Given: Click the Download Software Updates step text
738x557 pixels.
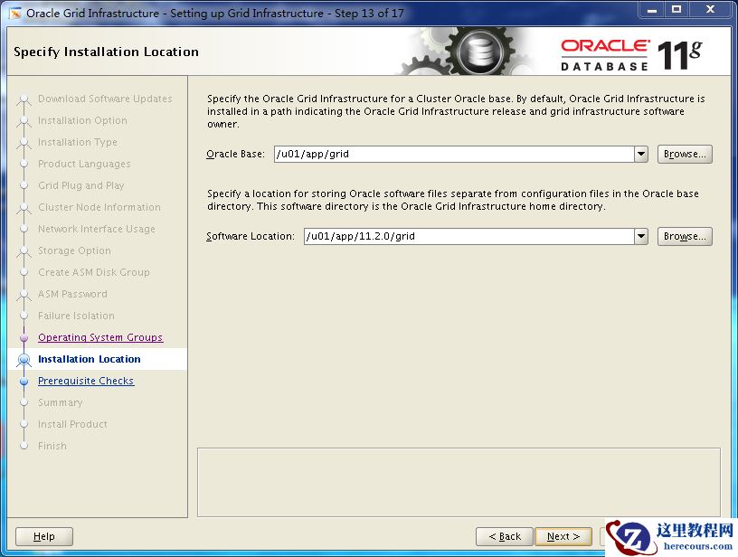Looking at the screenshot, I should tap(105, 99).
